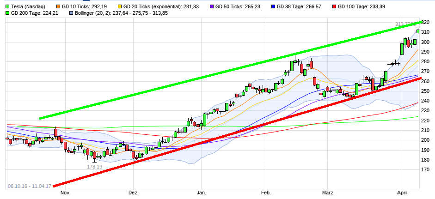Click the 'Nov.' x-axis month label

[x=66, y=193]
